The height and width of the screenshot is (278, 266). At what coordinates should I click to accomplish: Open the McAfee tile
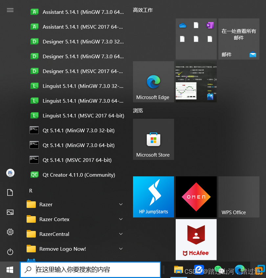pyautogui.click(x=196, y=240)
